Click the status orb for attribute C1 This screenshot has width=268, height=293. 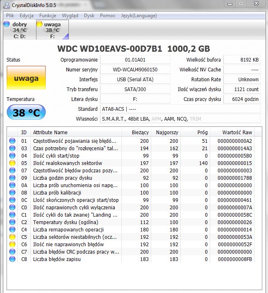click(x=12, y=215)
